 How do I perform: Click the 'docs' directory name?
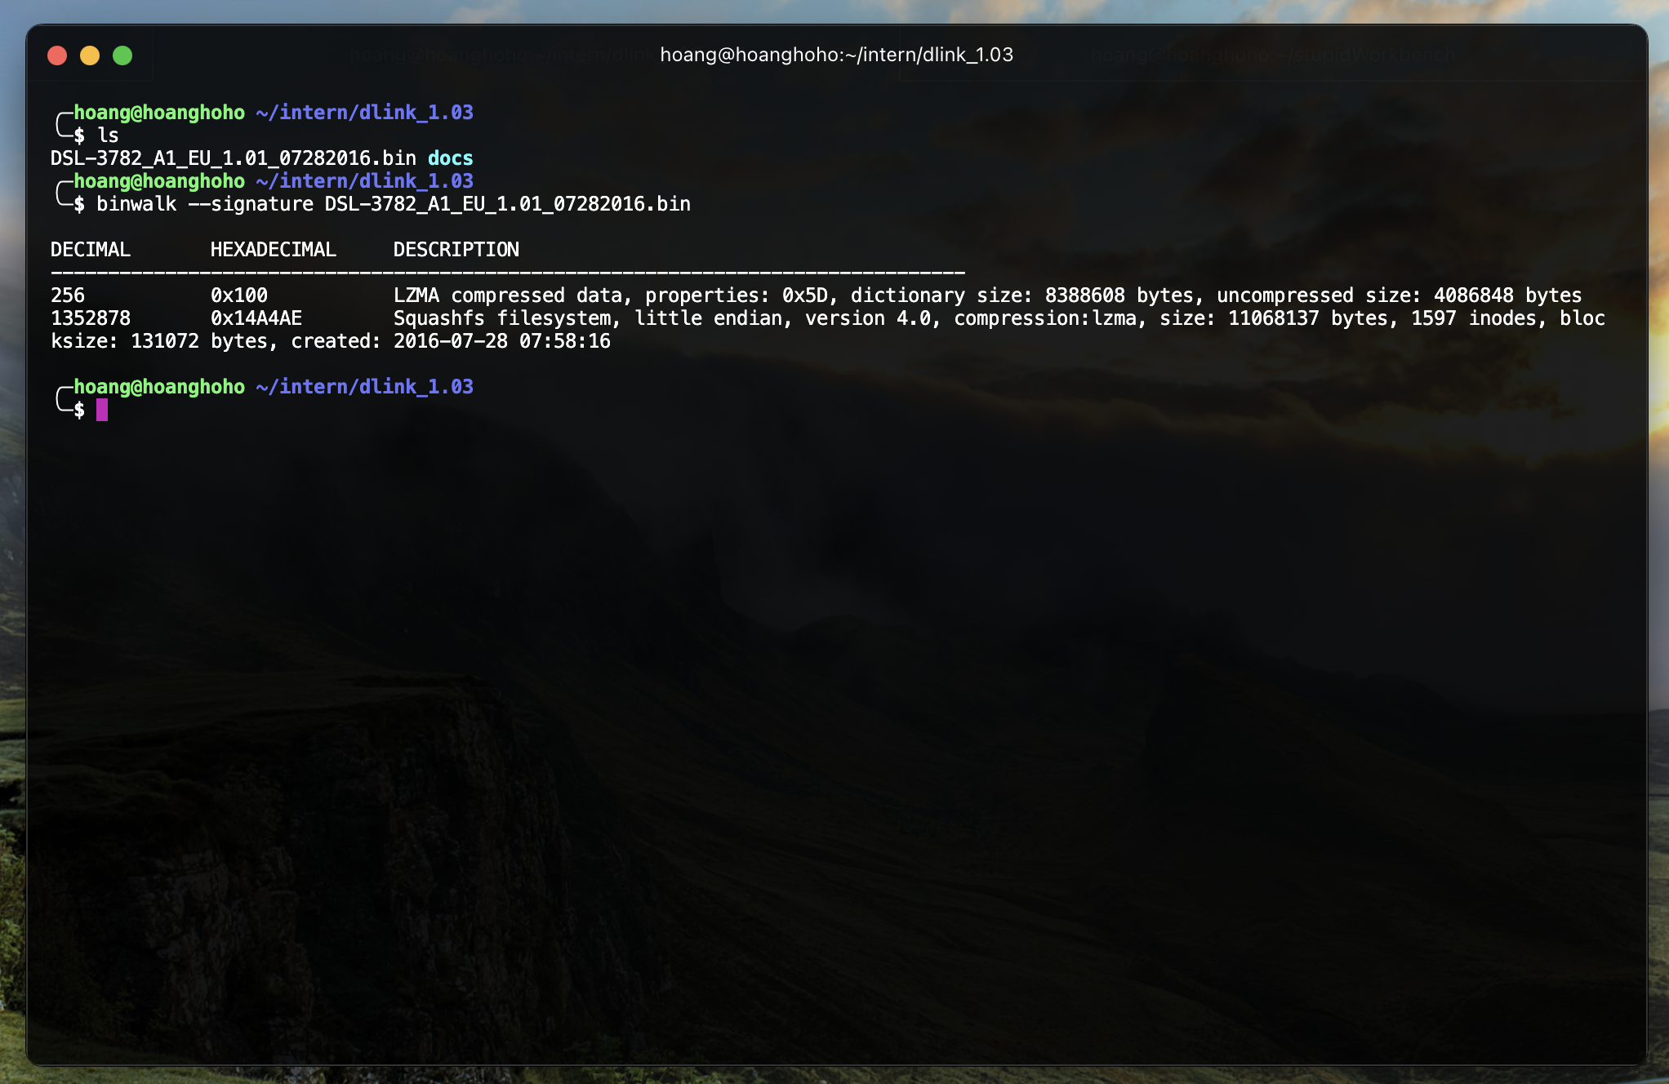coord(451,158)
